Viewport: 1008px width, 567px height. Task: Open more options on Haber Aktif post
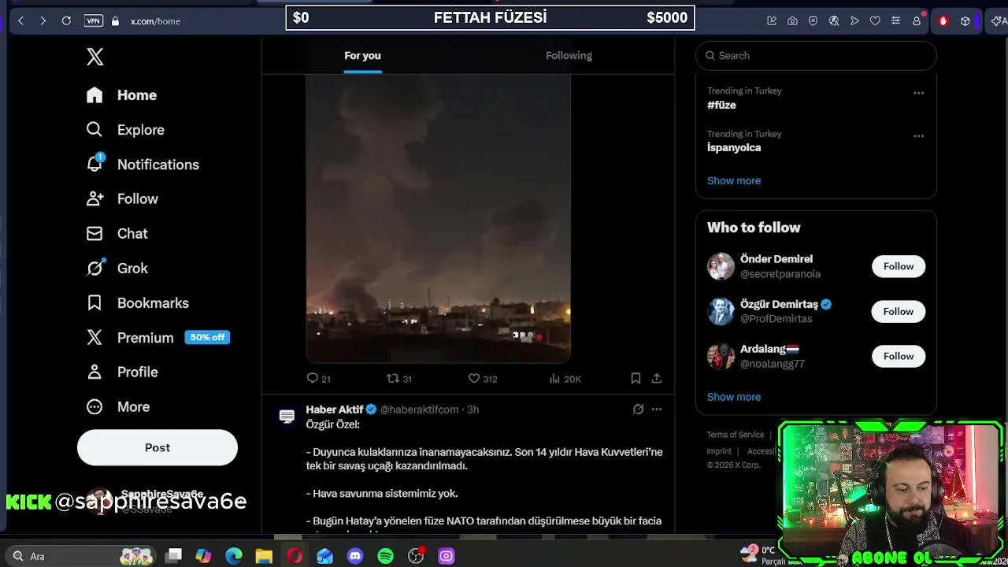tap(657, 409)
